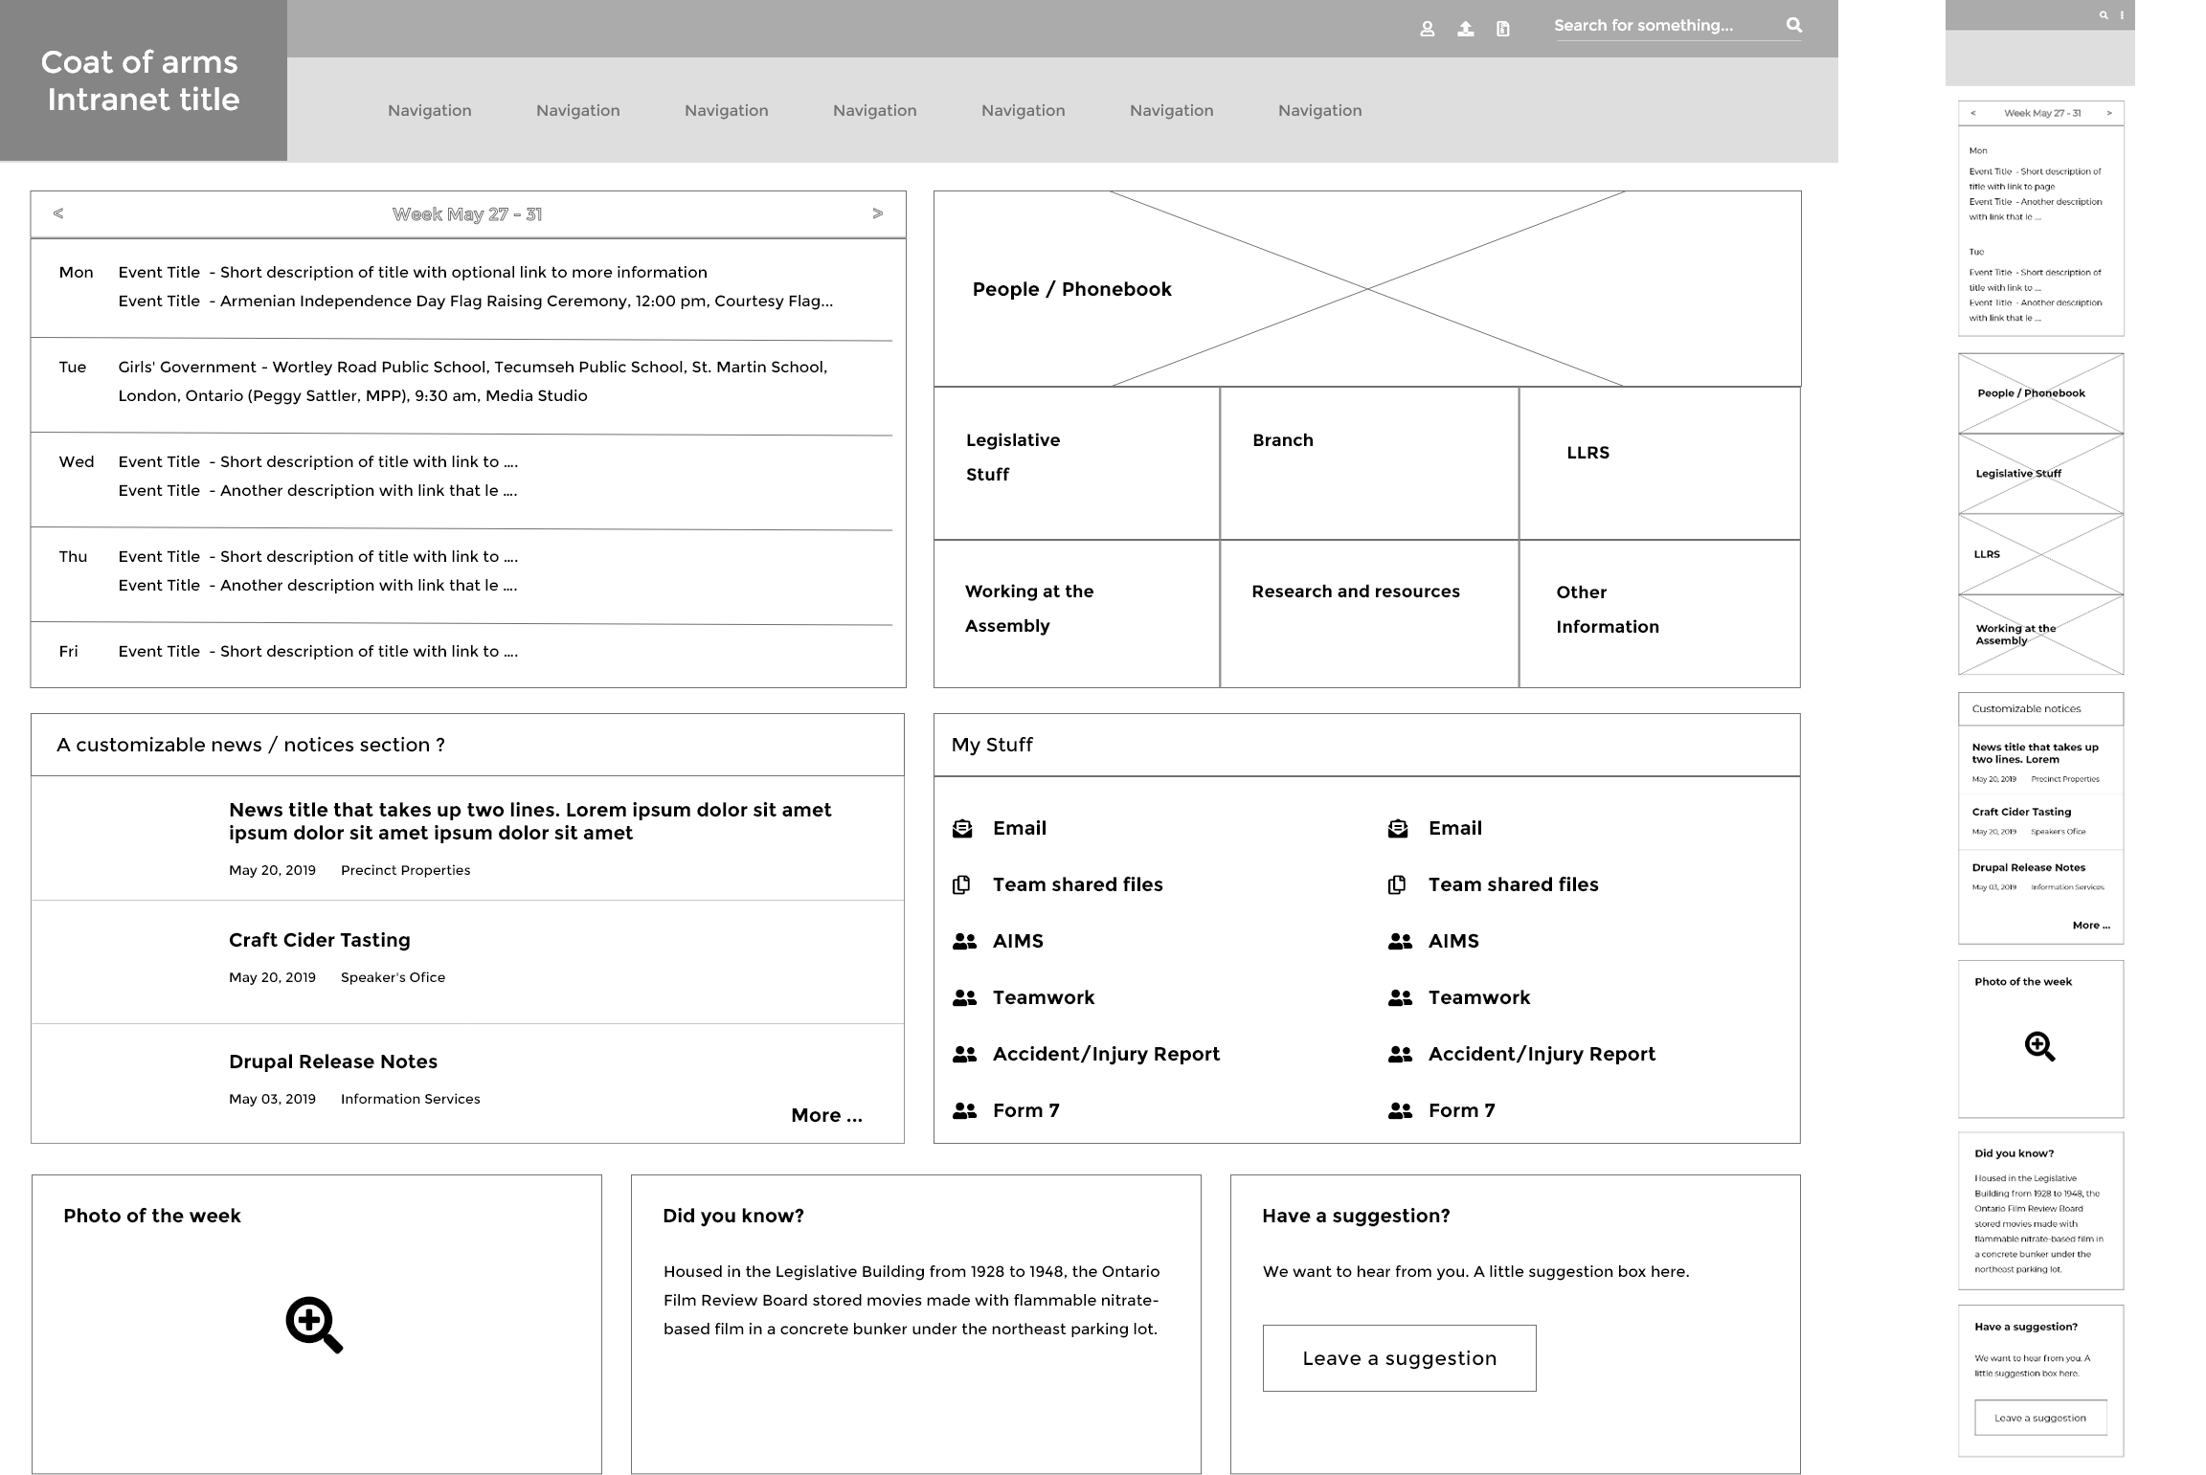This screenshot has width=2206, height=1475.
Task: Click the Teamwork people icon in the left My Stuff column
Action: 964,997
